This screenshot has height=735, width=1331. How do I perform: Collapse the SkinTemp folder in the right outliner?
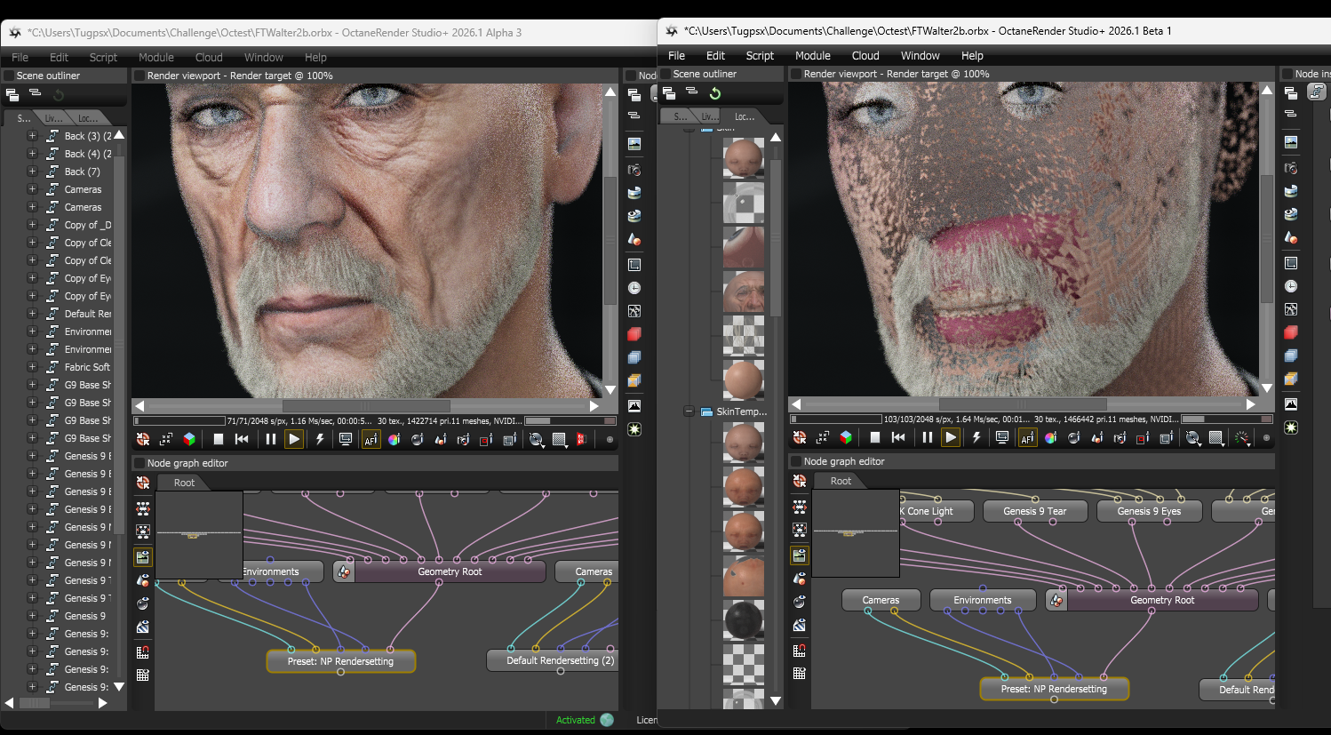click(689, 411)
